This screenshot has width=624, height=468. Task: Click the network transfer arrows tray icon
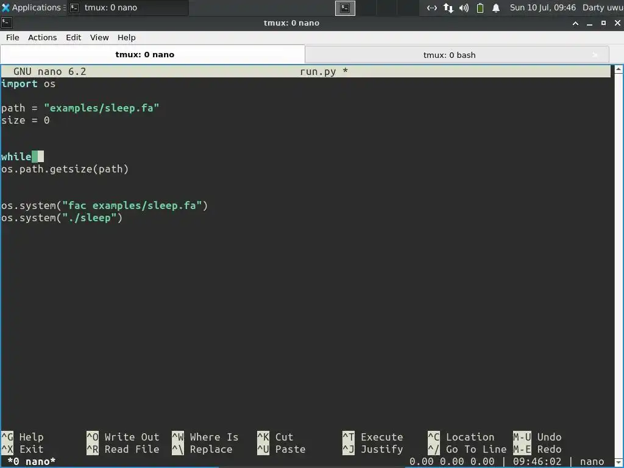pyautogui.click(x=448, y=7)
